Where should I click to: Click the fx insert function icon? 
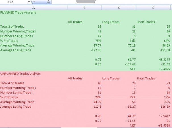48,2
